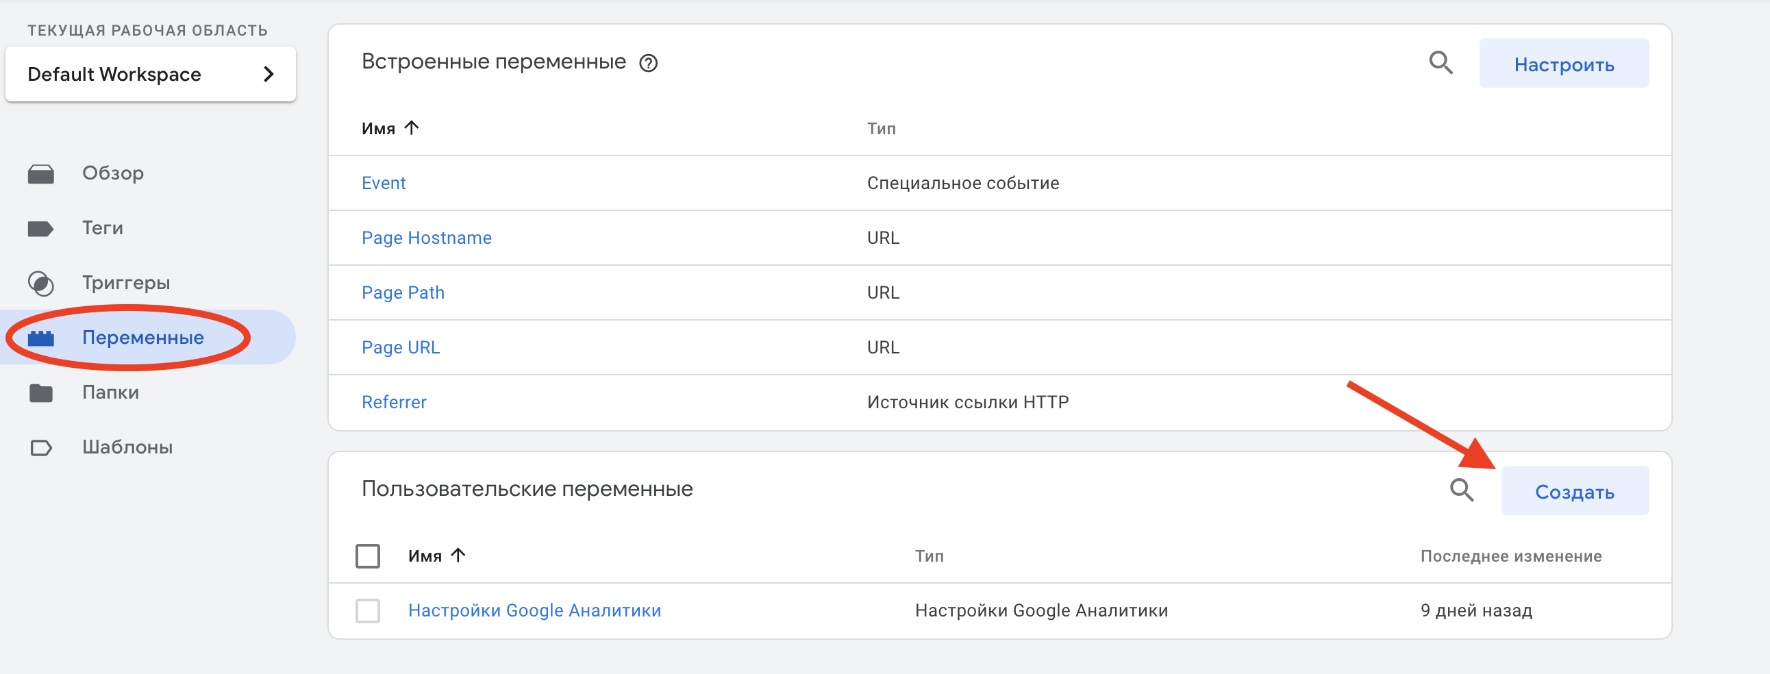Click Тип header in built-in variables
The width and height of the screenshot is (1770, 674).
tap(881, 129)
